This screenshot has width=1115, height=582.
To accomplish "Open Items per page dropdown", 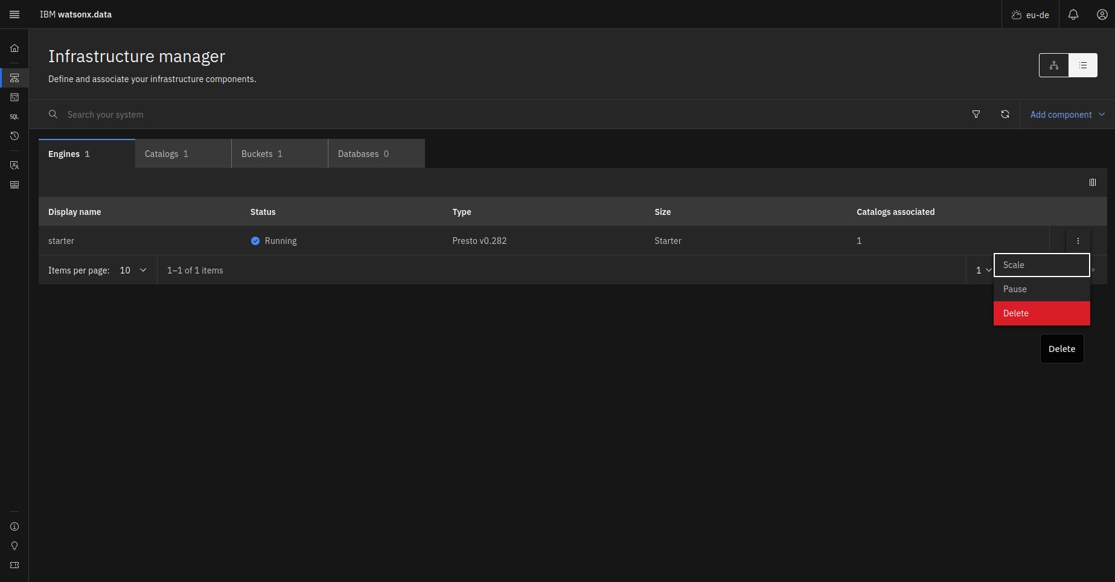I will coord(133,270).
